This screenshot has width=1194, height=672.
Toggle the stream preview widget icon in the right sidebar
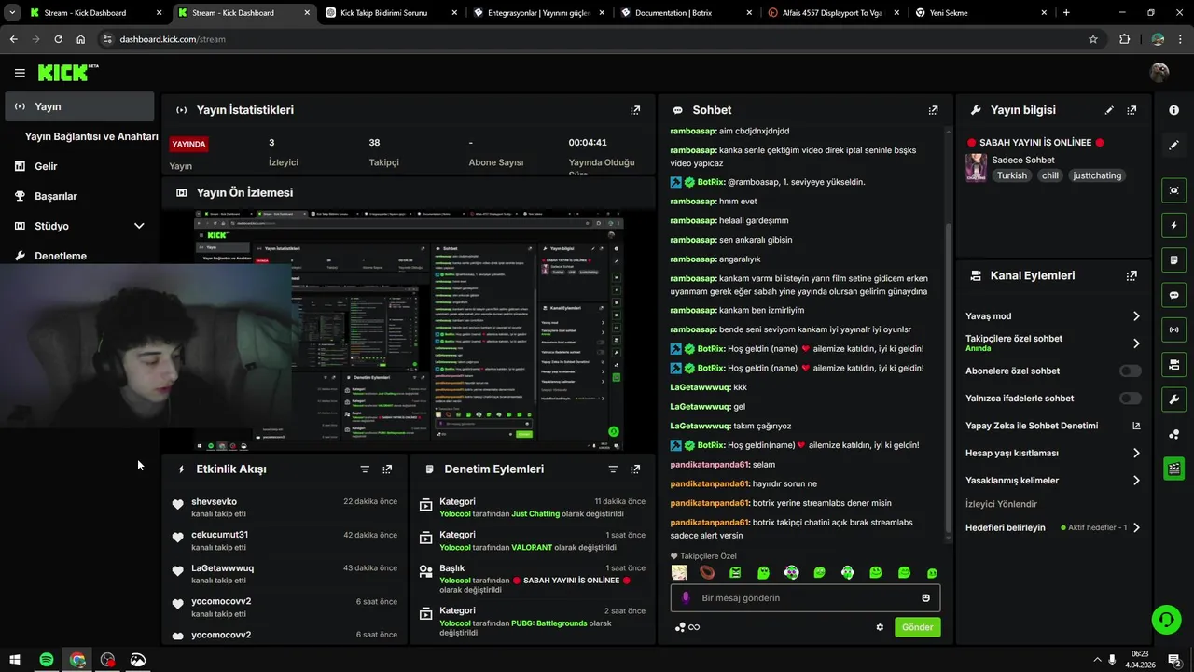click(x=1173, y=190)
